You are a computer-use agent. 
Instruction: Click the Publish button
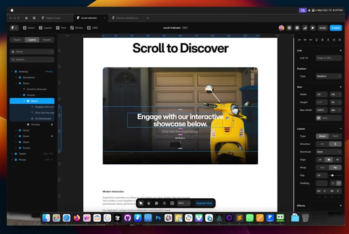[x=335, y=28]
